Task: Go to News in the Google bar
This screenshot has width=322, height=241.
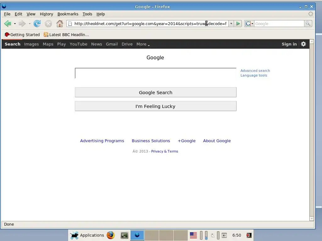Action: pyautogui.click(x=97, y=44)
